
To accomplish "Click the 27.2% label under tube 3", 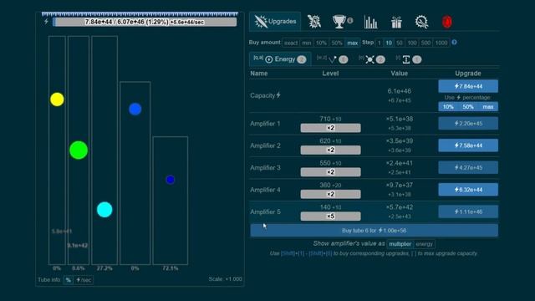I will (104, 268).
